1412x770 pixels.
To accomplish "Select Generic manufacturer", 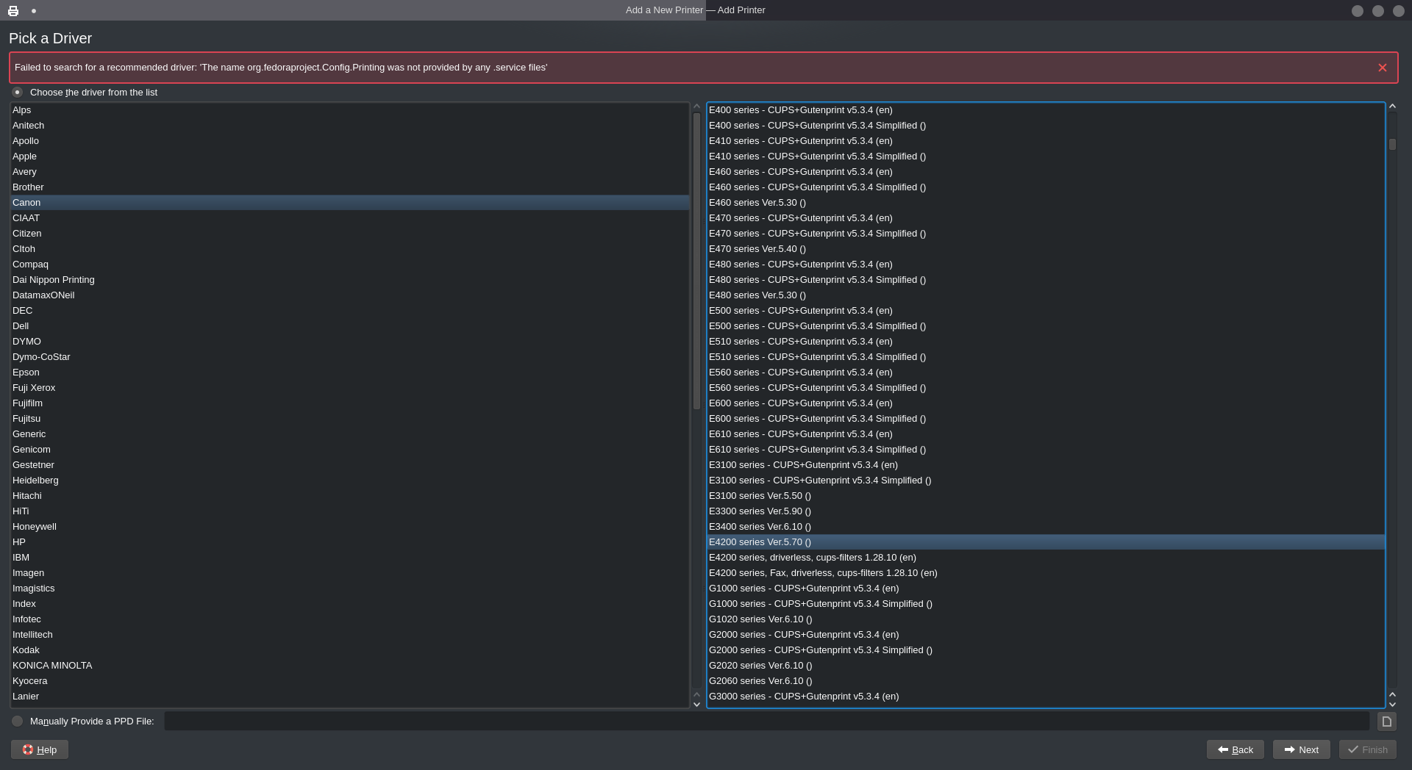I will coord(350,434).
